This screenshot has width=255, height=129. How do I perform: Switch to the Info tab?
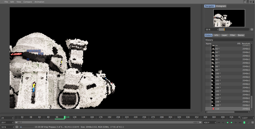coord(216,35)
